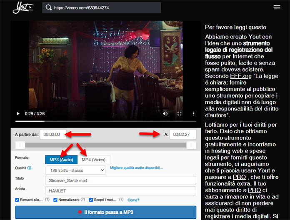Open PRO link after 'abbonamento a'
The height and width of the screenshot is (220, 290).
coord(255,190)
